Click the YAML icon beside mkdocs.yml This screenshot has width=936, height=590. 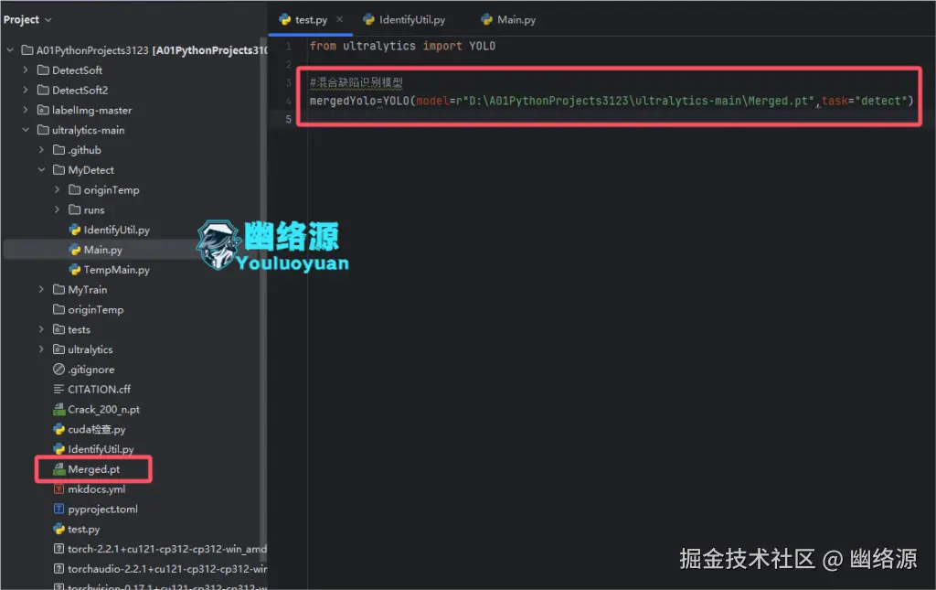coord(59,488)
